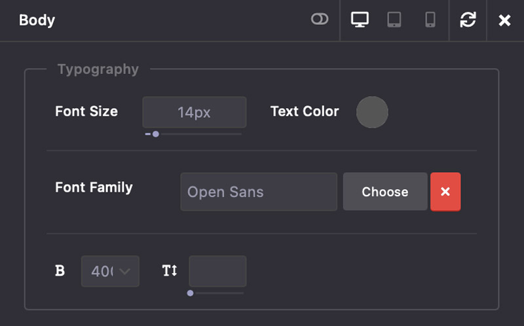Image resolution: width=524 pixels, height=326 pixels.
Task: Remove font family with the red X
Action: click(x=445, y=192)
